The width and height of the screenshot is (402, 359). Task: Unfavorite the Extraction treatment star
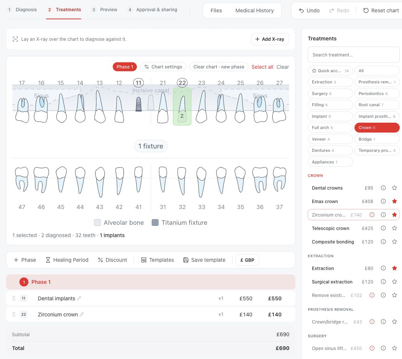394,268
